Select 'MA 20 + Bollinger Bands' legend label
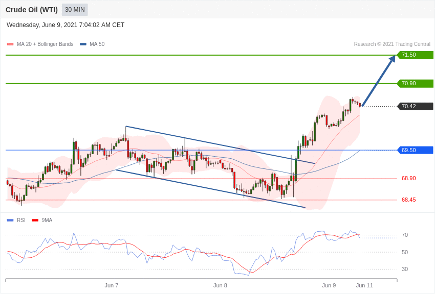This screenshot has width=435, height=294. tap(45, 44)
